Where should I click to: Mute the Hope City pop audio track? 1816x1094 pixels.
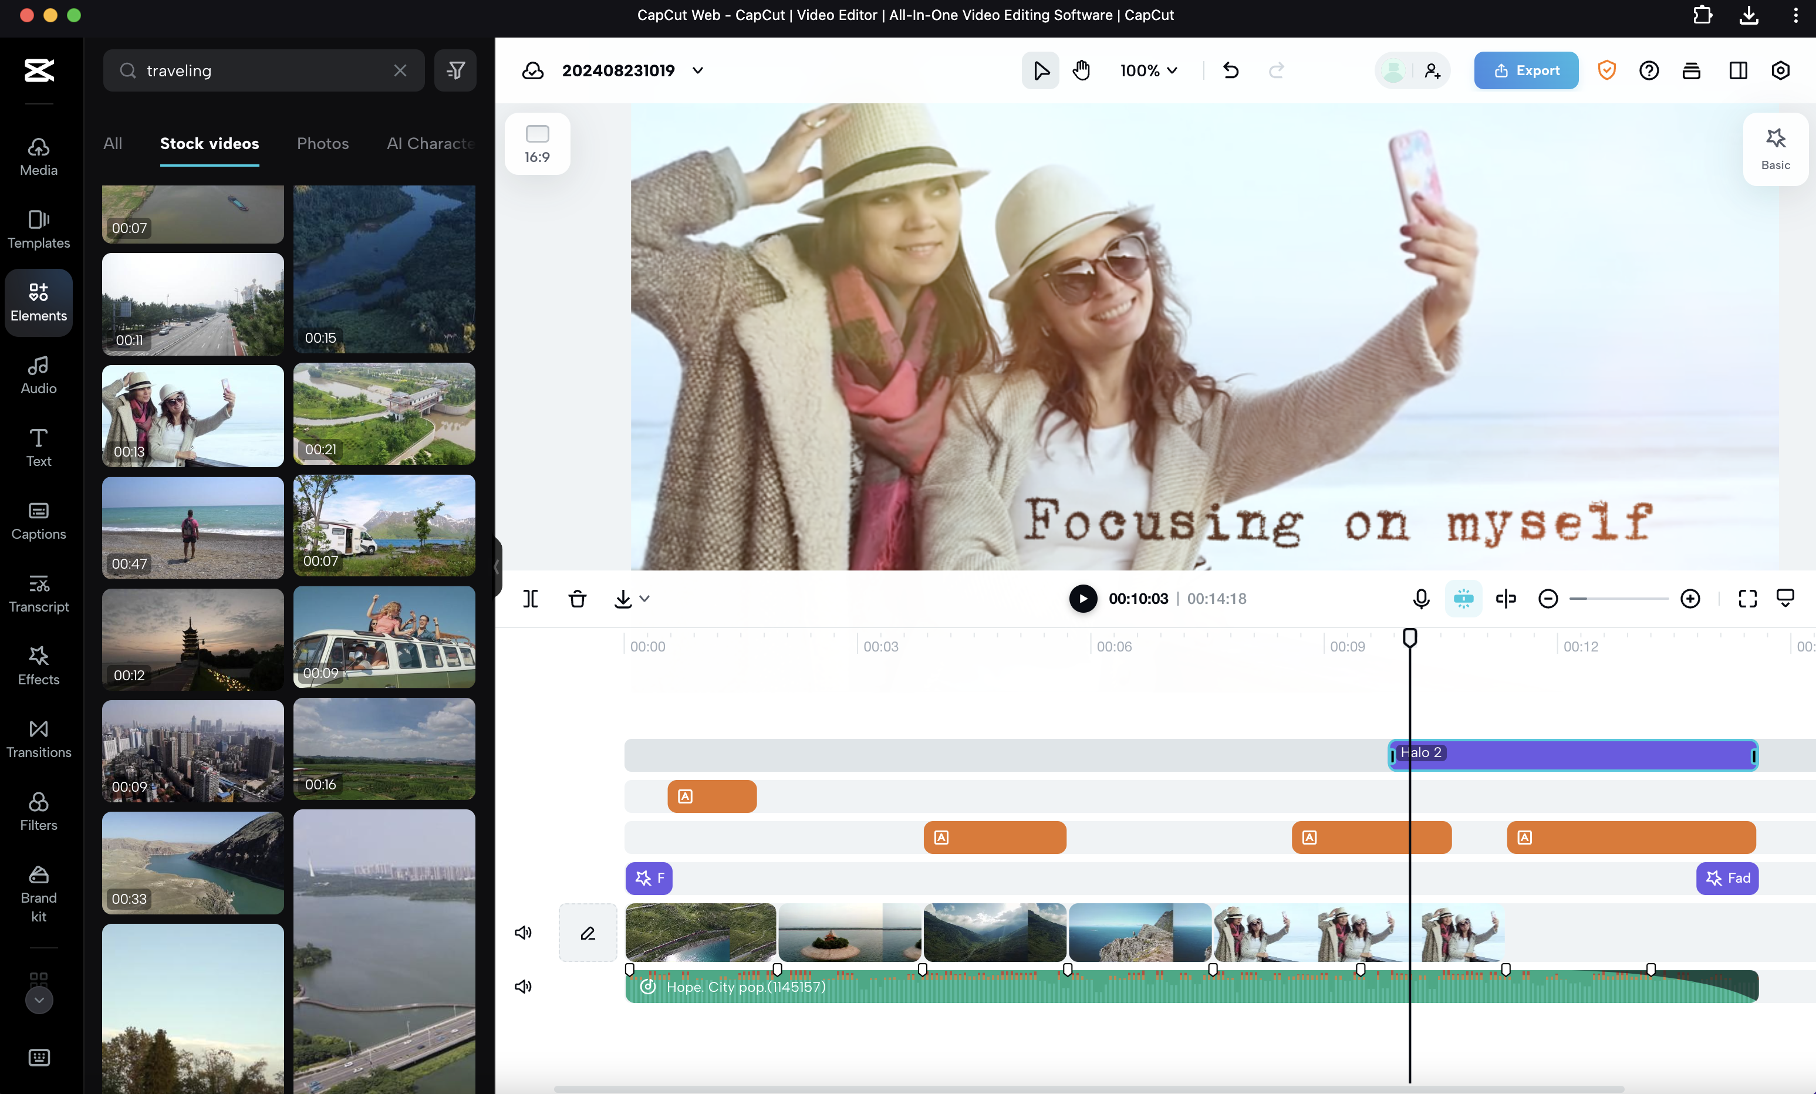(x=522, y=987)
